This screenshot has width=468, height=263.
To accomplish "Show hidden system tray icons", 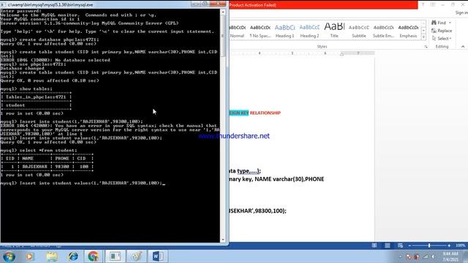I will point(400,256).
